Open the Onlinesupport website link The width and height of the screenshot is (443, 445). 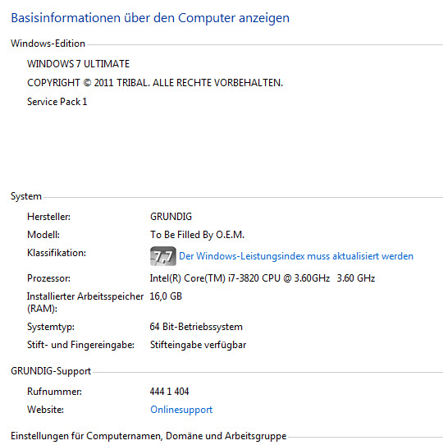pyautogui.click(x=181, y=410)
